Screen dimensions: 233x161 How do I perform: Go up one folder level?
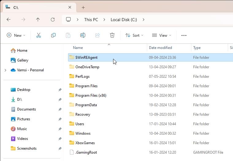coord(38,20)
